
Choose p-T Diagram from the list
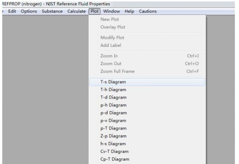[114, 128]
